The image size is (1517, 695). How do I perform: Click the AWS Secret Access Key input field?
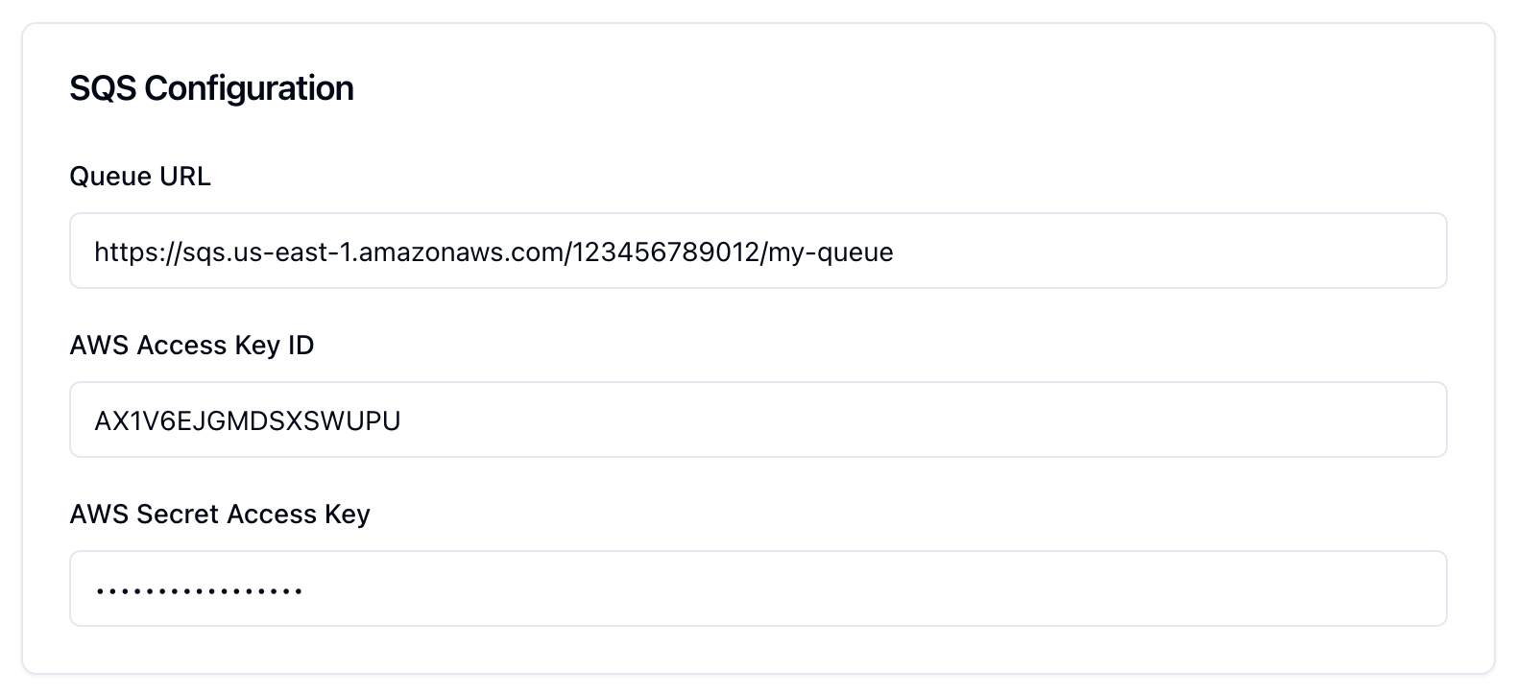tap(758, 588)
